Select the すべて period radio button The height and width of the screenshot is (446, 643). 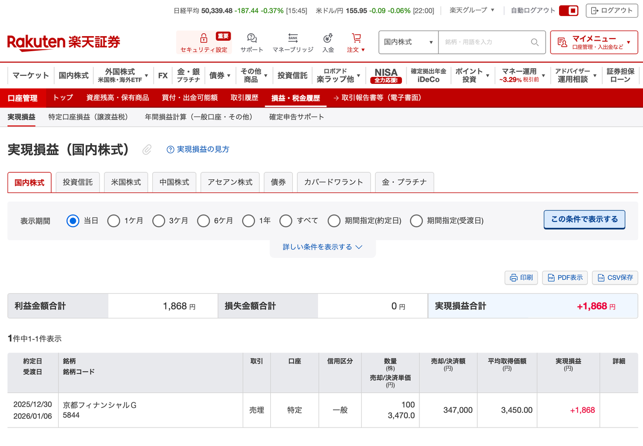[286, 221]
